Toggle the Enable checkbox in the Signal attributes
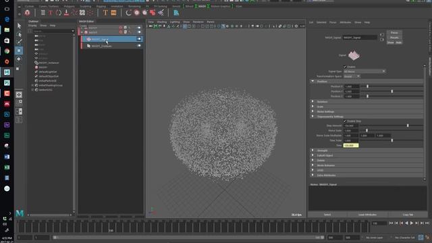Screen dimensions: 432x243 (x=344, y=67)
